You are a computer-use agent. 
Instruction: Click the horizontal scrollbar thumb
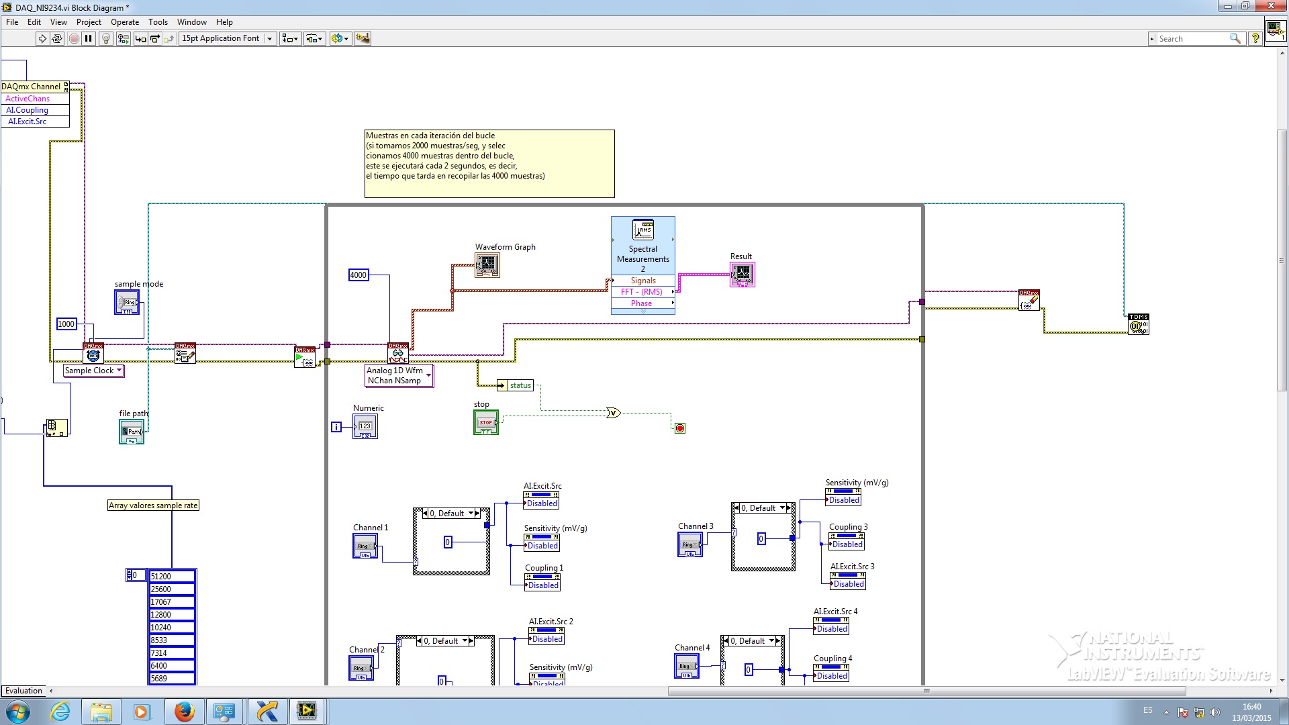pos(926,691)
